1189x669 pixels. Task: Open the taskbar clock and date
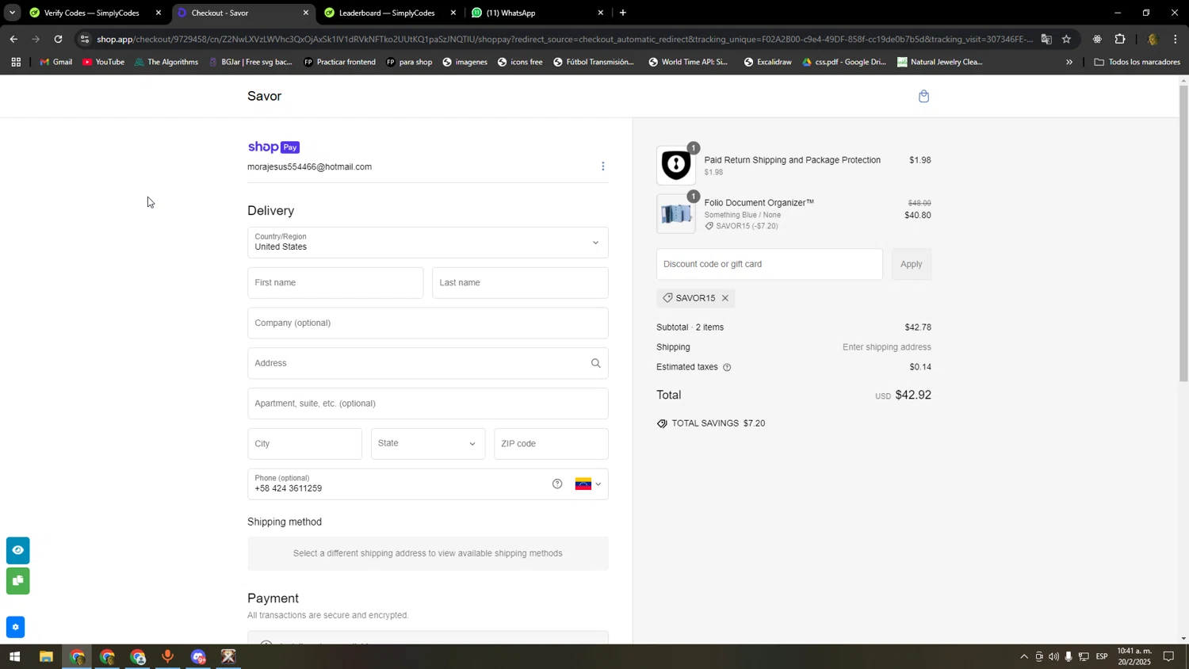click(1135, 656)
